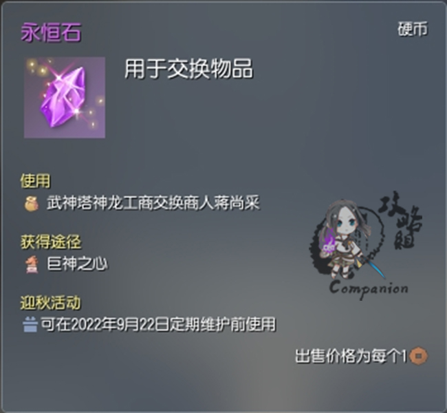
Task: Click the 2022年9月22日 expiry notice text
Action: pyautogui.click(x=158, y=324)
